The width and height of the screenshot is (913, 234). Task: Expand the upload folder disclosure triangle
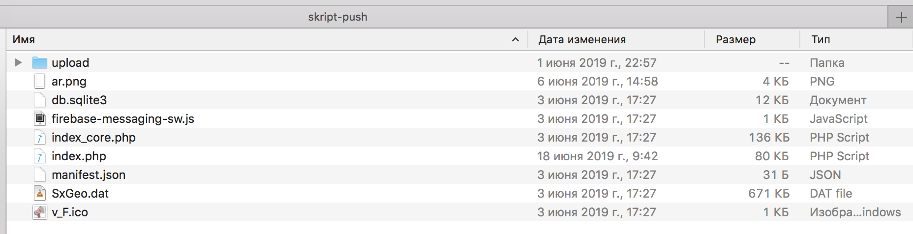pos(18,62)
